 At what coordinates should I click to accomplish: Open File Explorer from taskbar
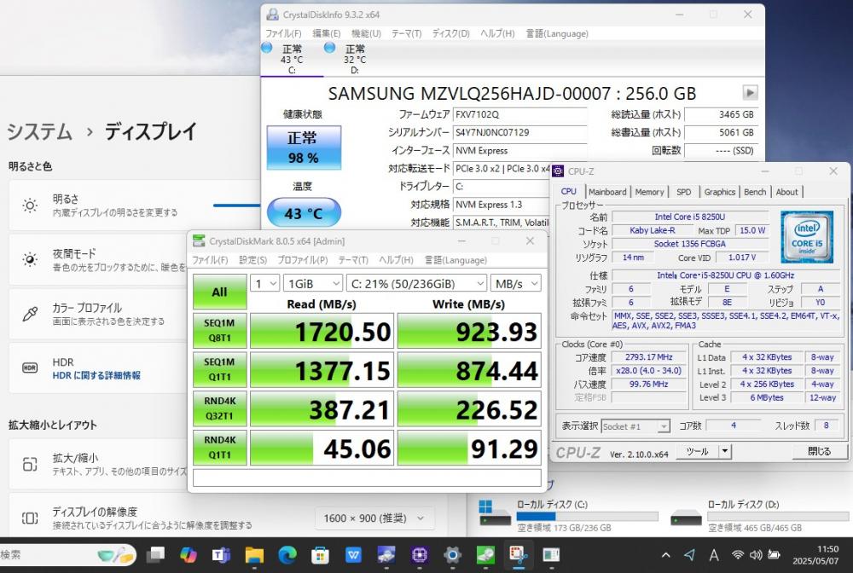[254, 555]
